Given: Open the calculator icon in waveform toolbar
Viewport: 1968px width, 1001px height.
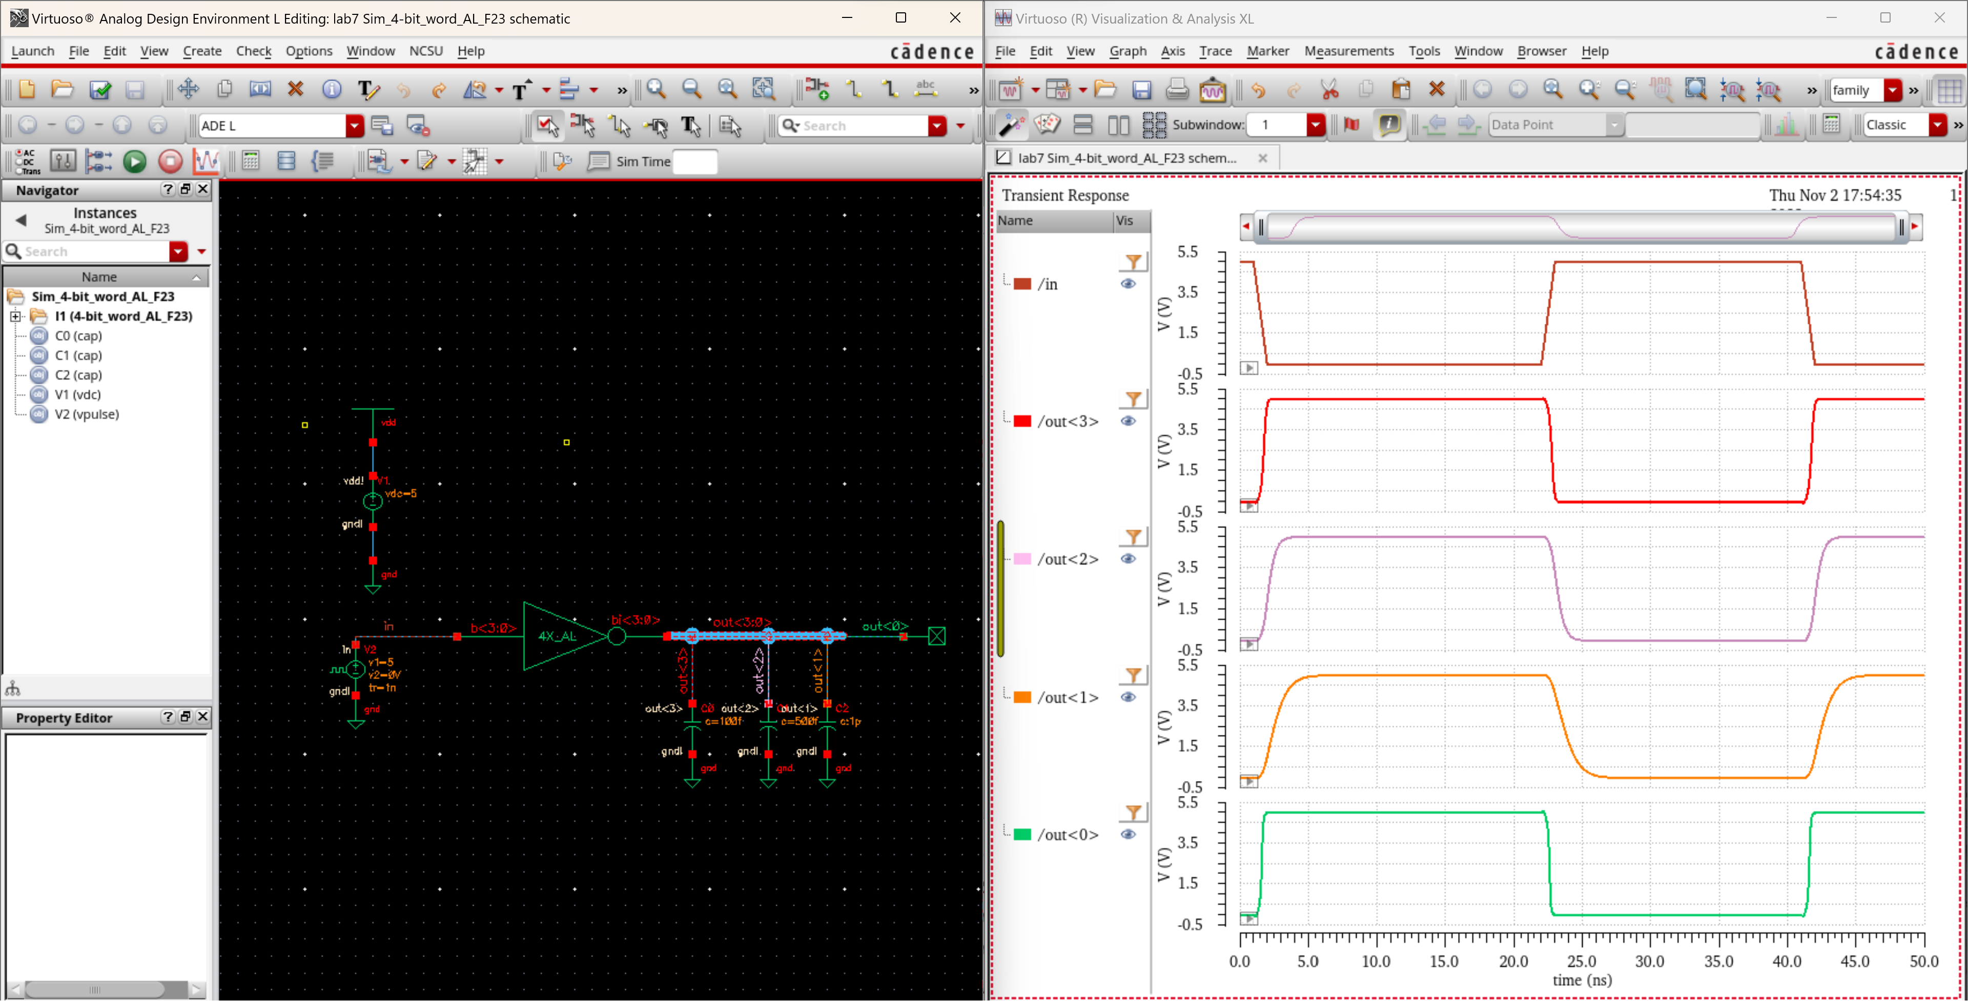Looking at the screenshot, I should point(1831,125).
